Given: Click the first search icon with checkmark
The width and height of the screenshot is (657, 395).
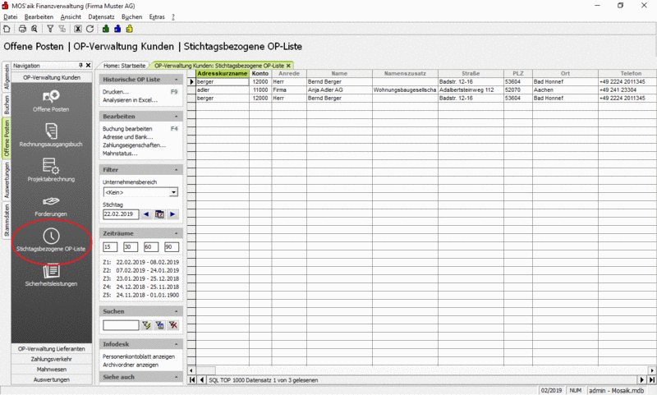Looking at the screenshot, I should point(146,325).
